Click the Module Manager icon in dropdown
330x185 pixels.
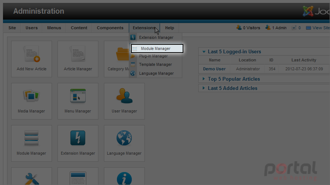(135, 48)
